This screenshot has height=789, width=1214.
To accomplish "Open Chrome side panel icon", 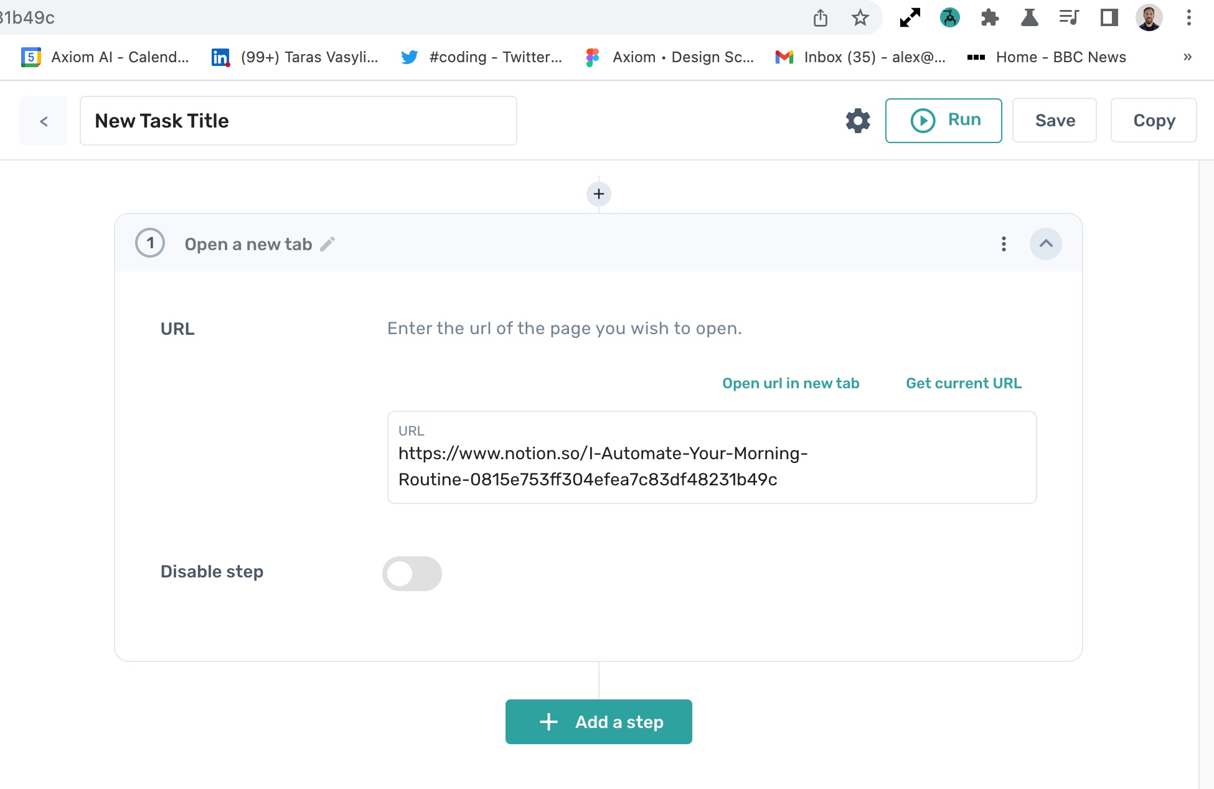I will (x=1109, y=17).
